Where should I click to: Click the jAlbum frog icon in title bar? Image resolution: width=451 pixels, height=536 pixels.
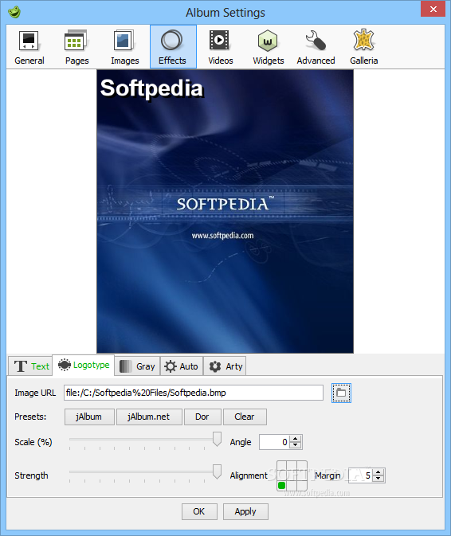pos(14,12)
